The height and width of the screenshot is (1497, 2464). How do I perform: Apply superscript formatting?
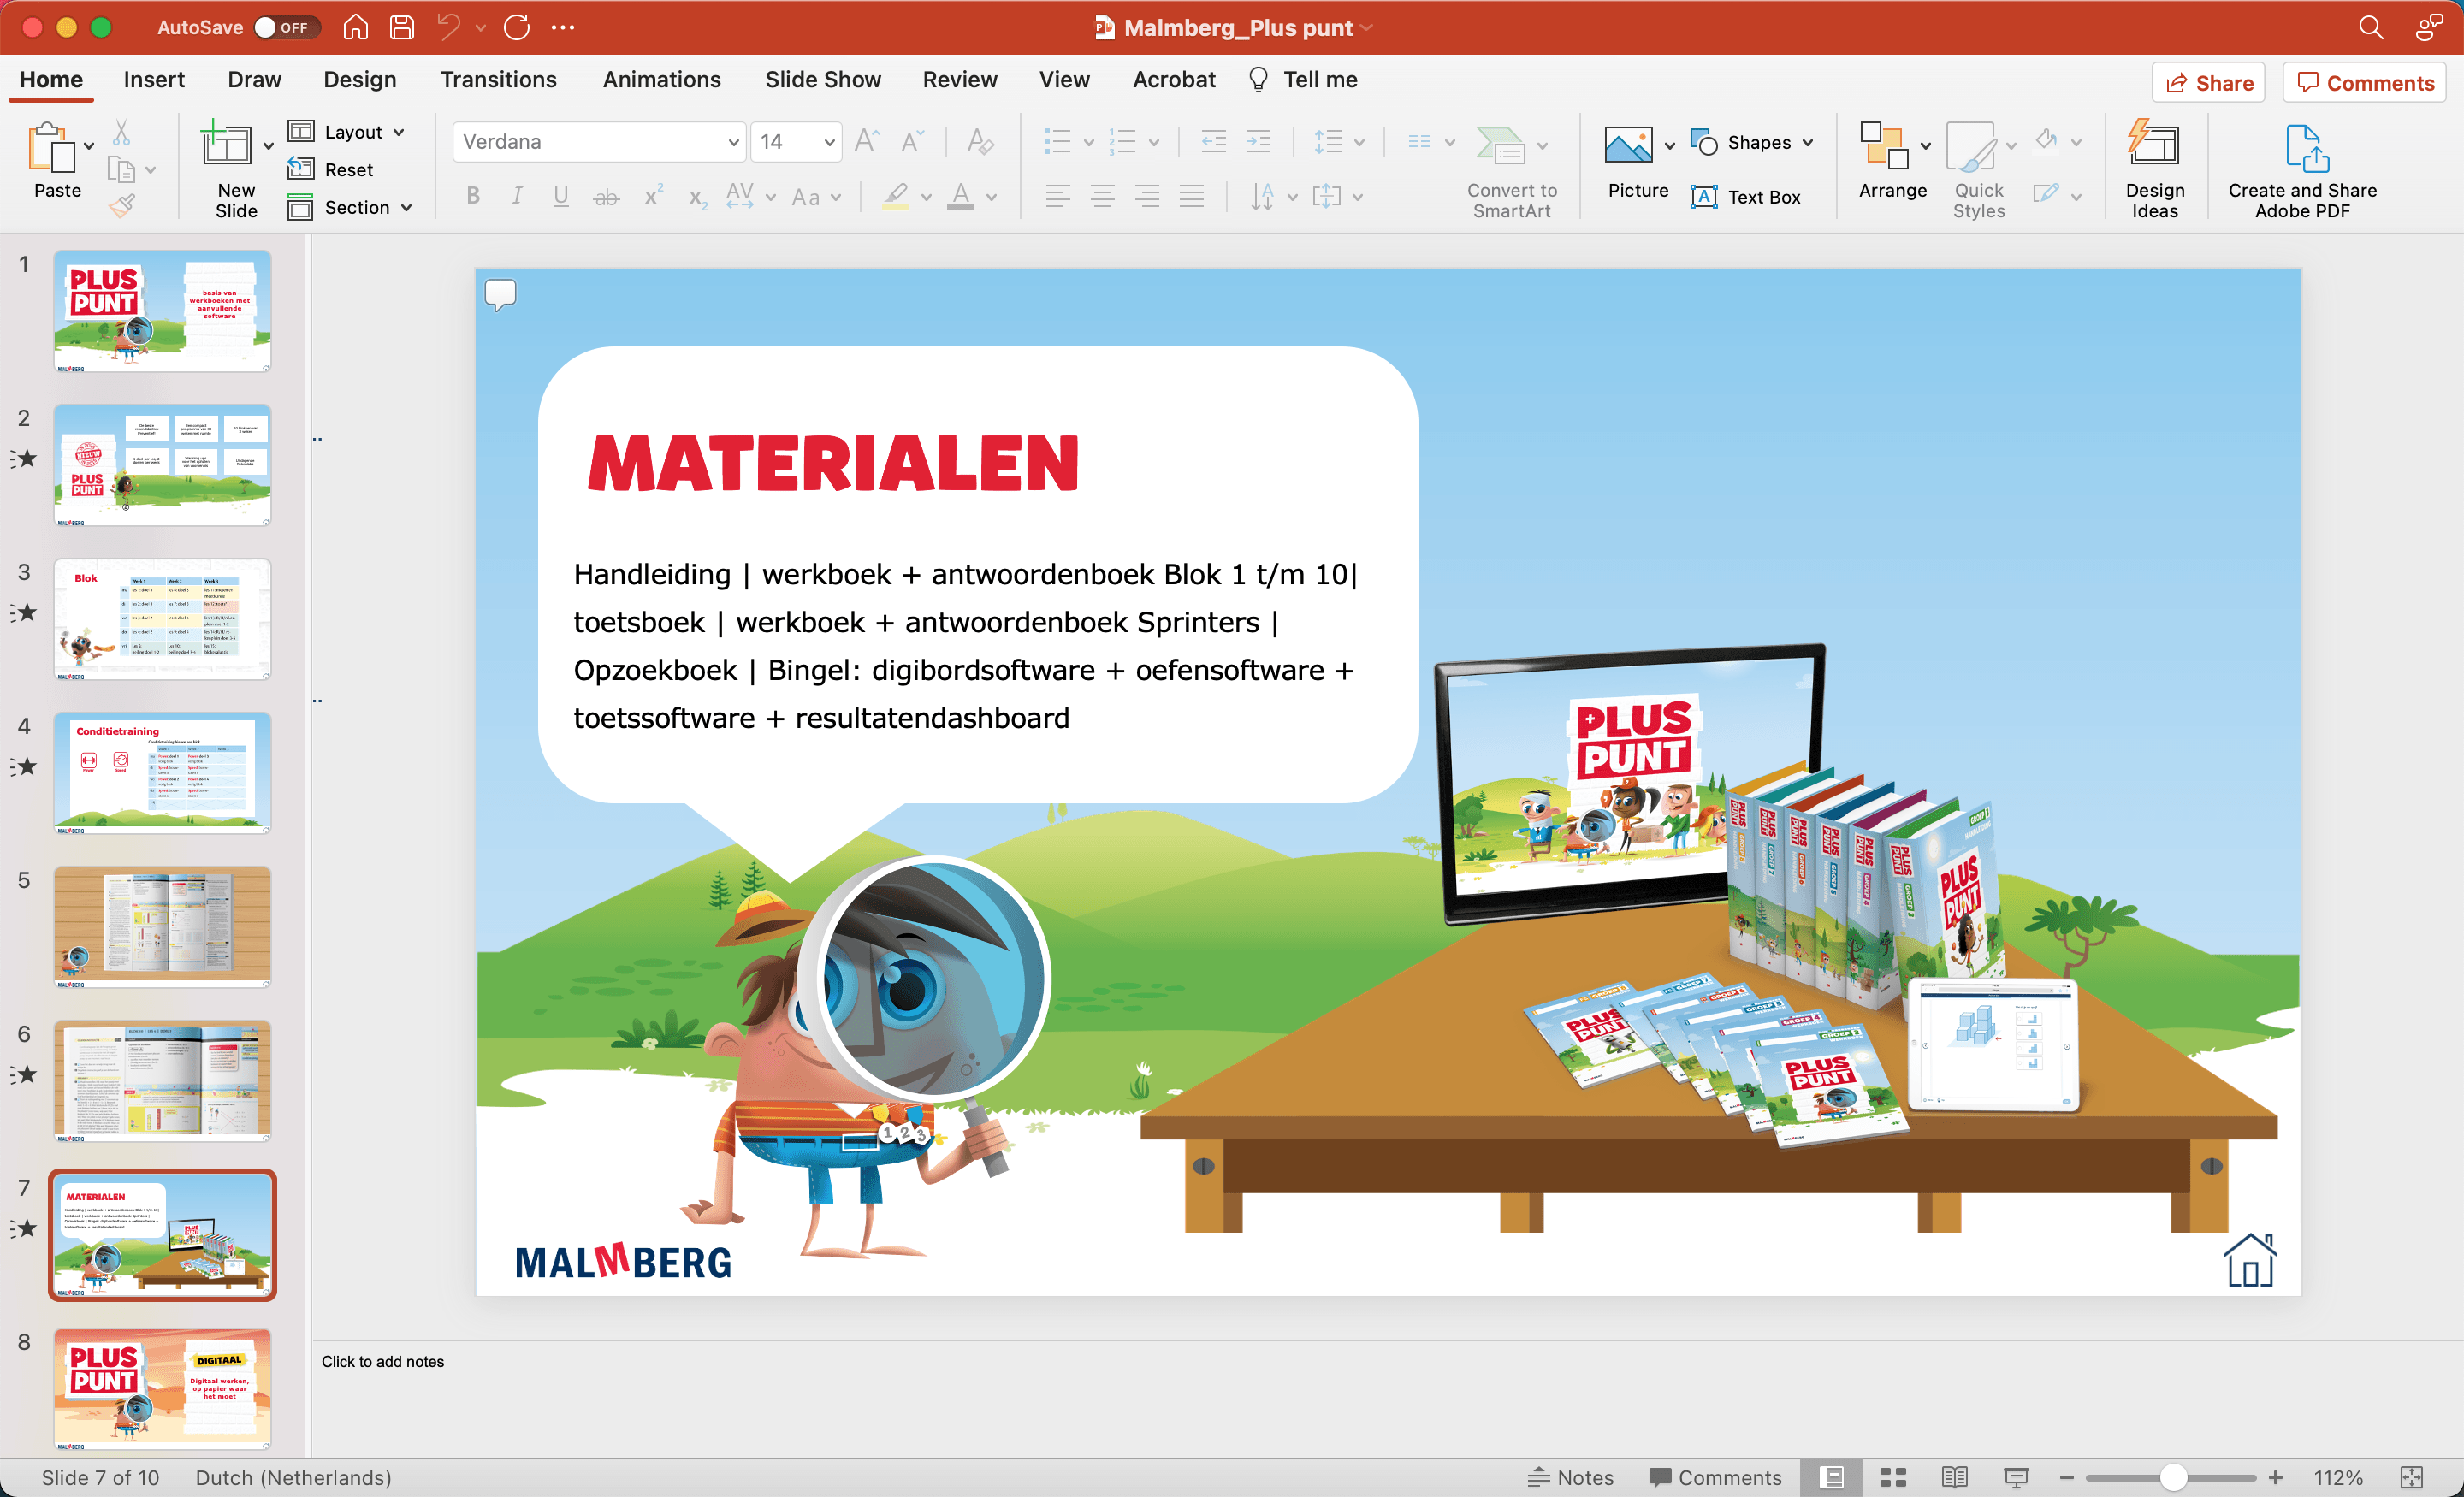(651, 196)
